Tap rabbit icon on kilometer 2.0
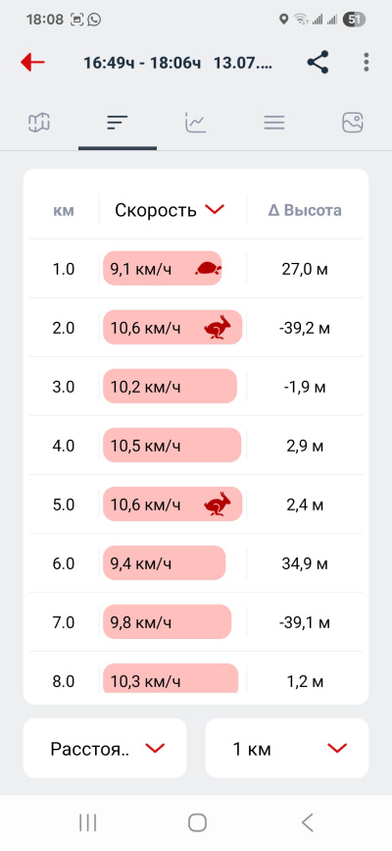Screen dimensions: 392x851 [218, 328]
